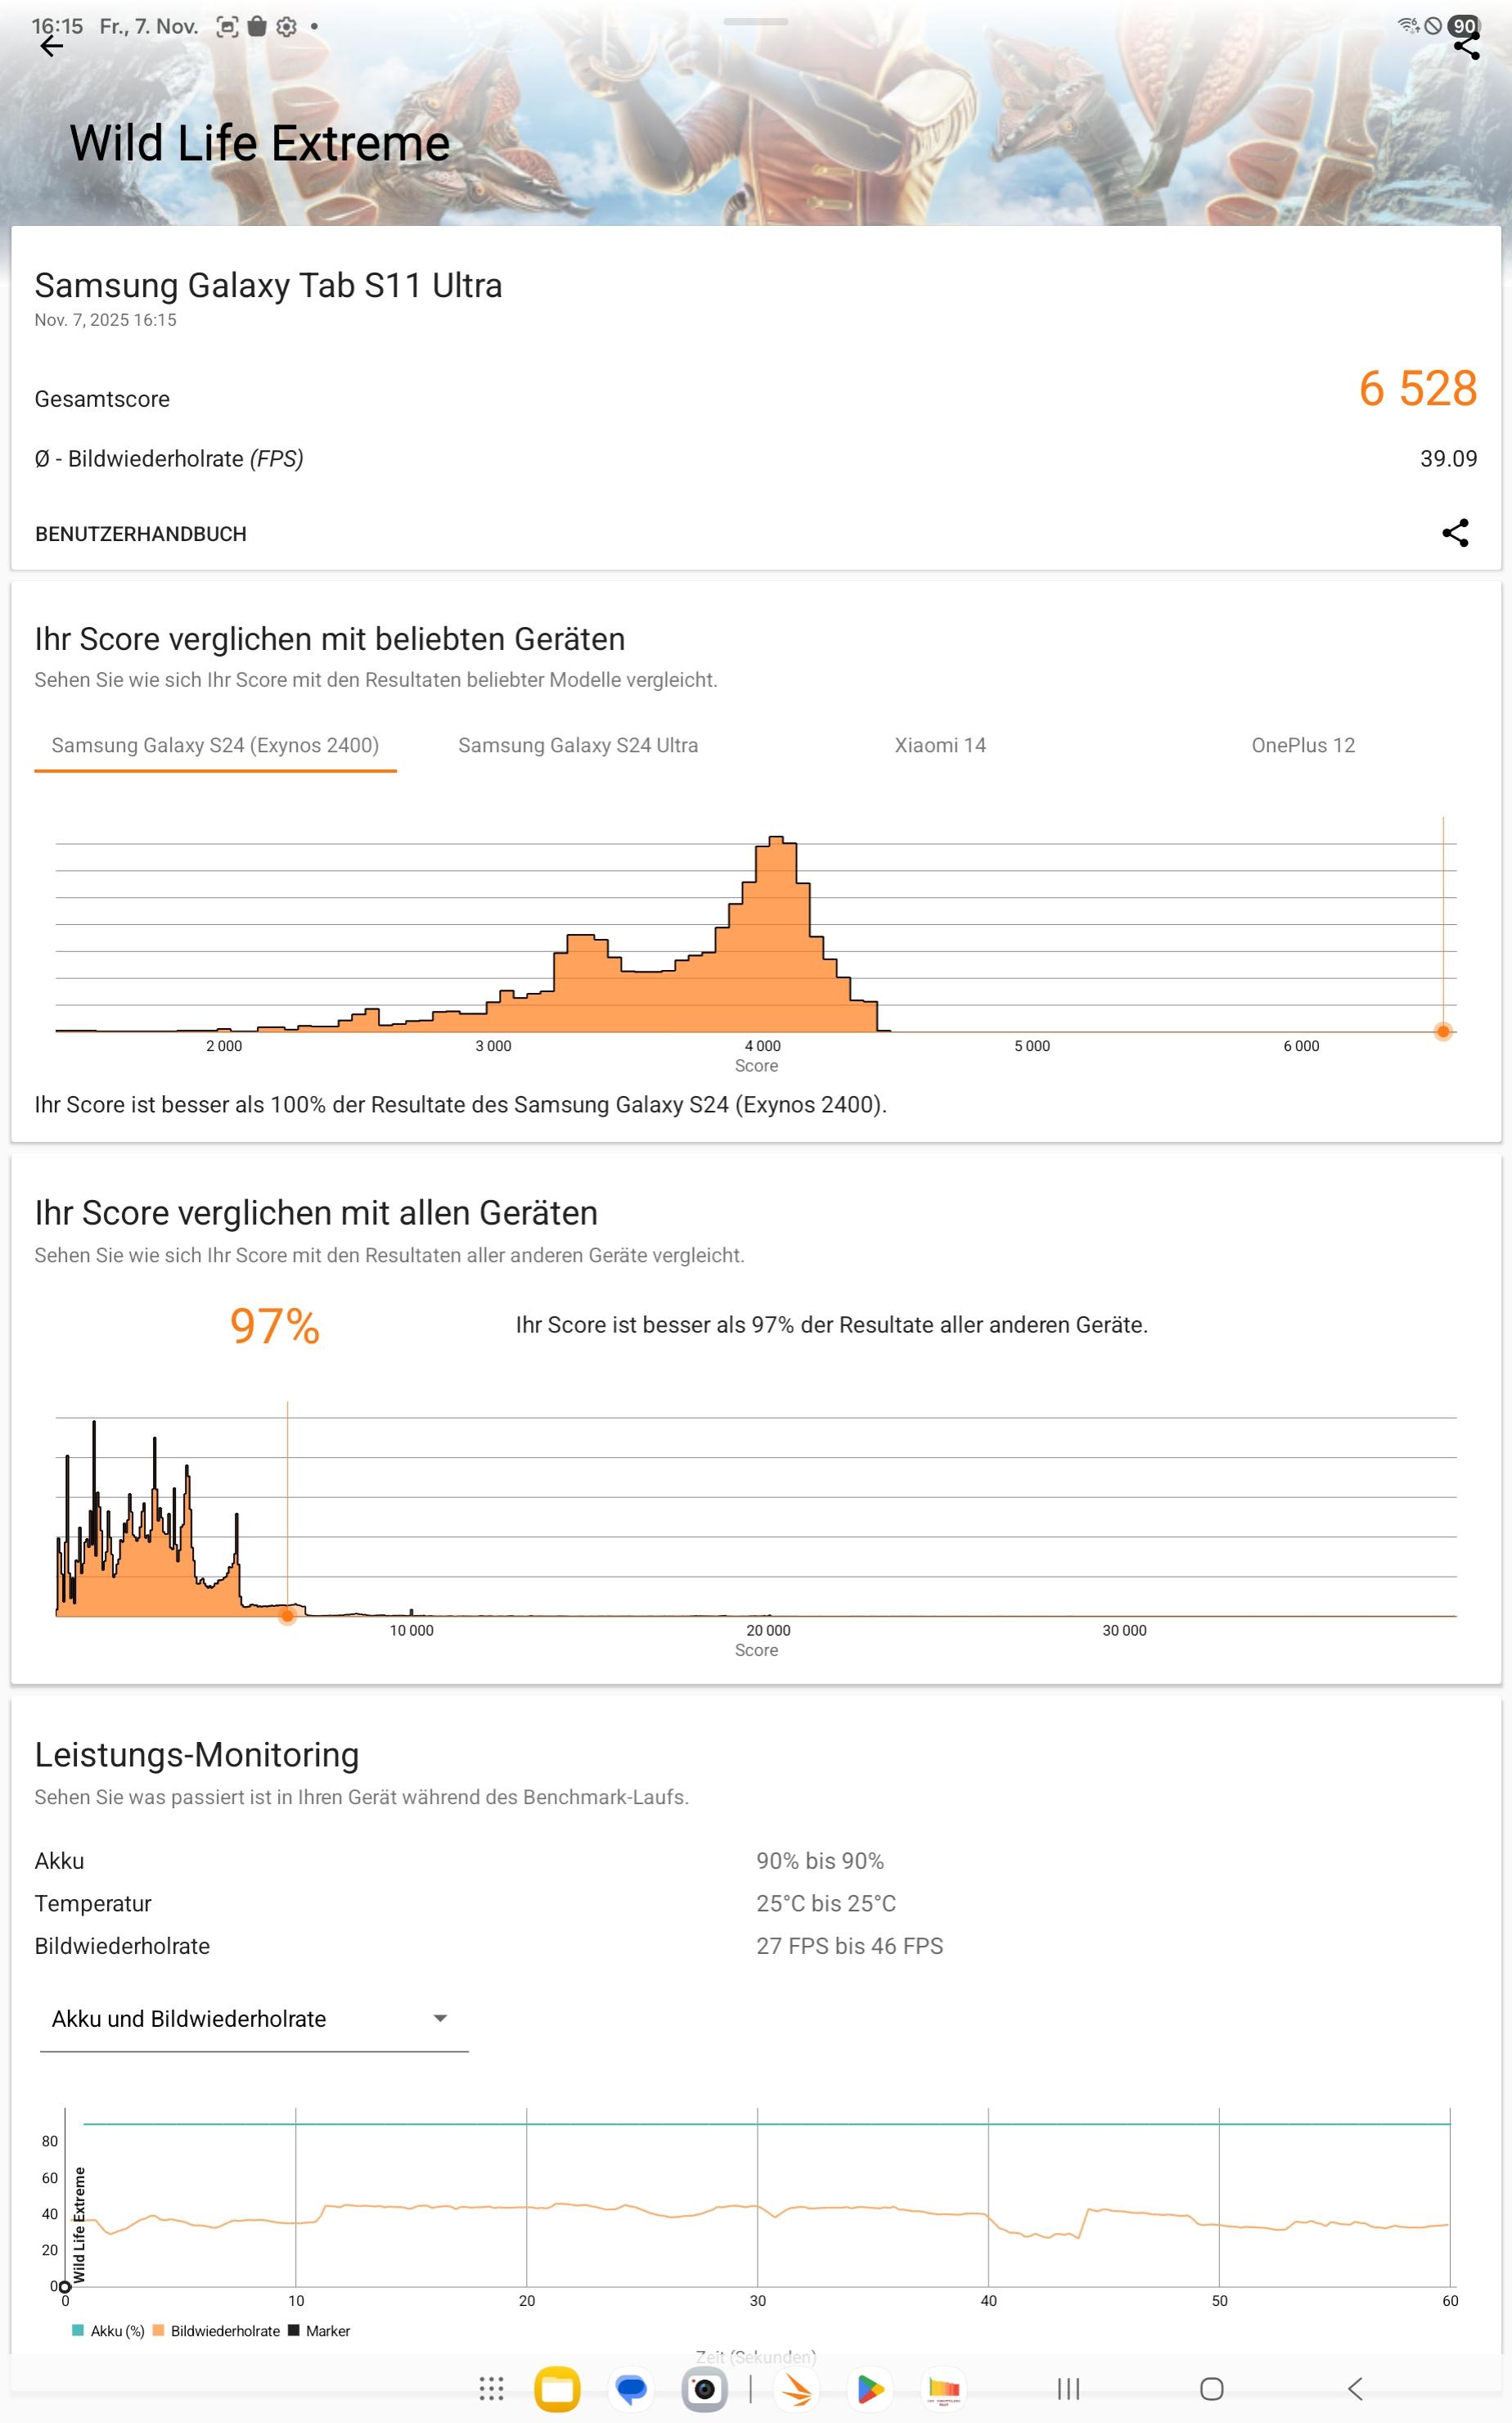The image size is (1512, 2423).
Task: Open the orange 3DMark app icon
Action: tap(797, 2389)
